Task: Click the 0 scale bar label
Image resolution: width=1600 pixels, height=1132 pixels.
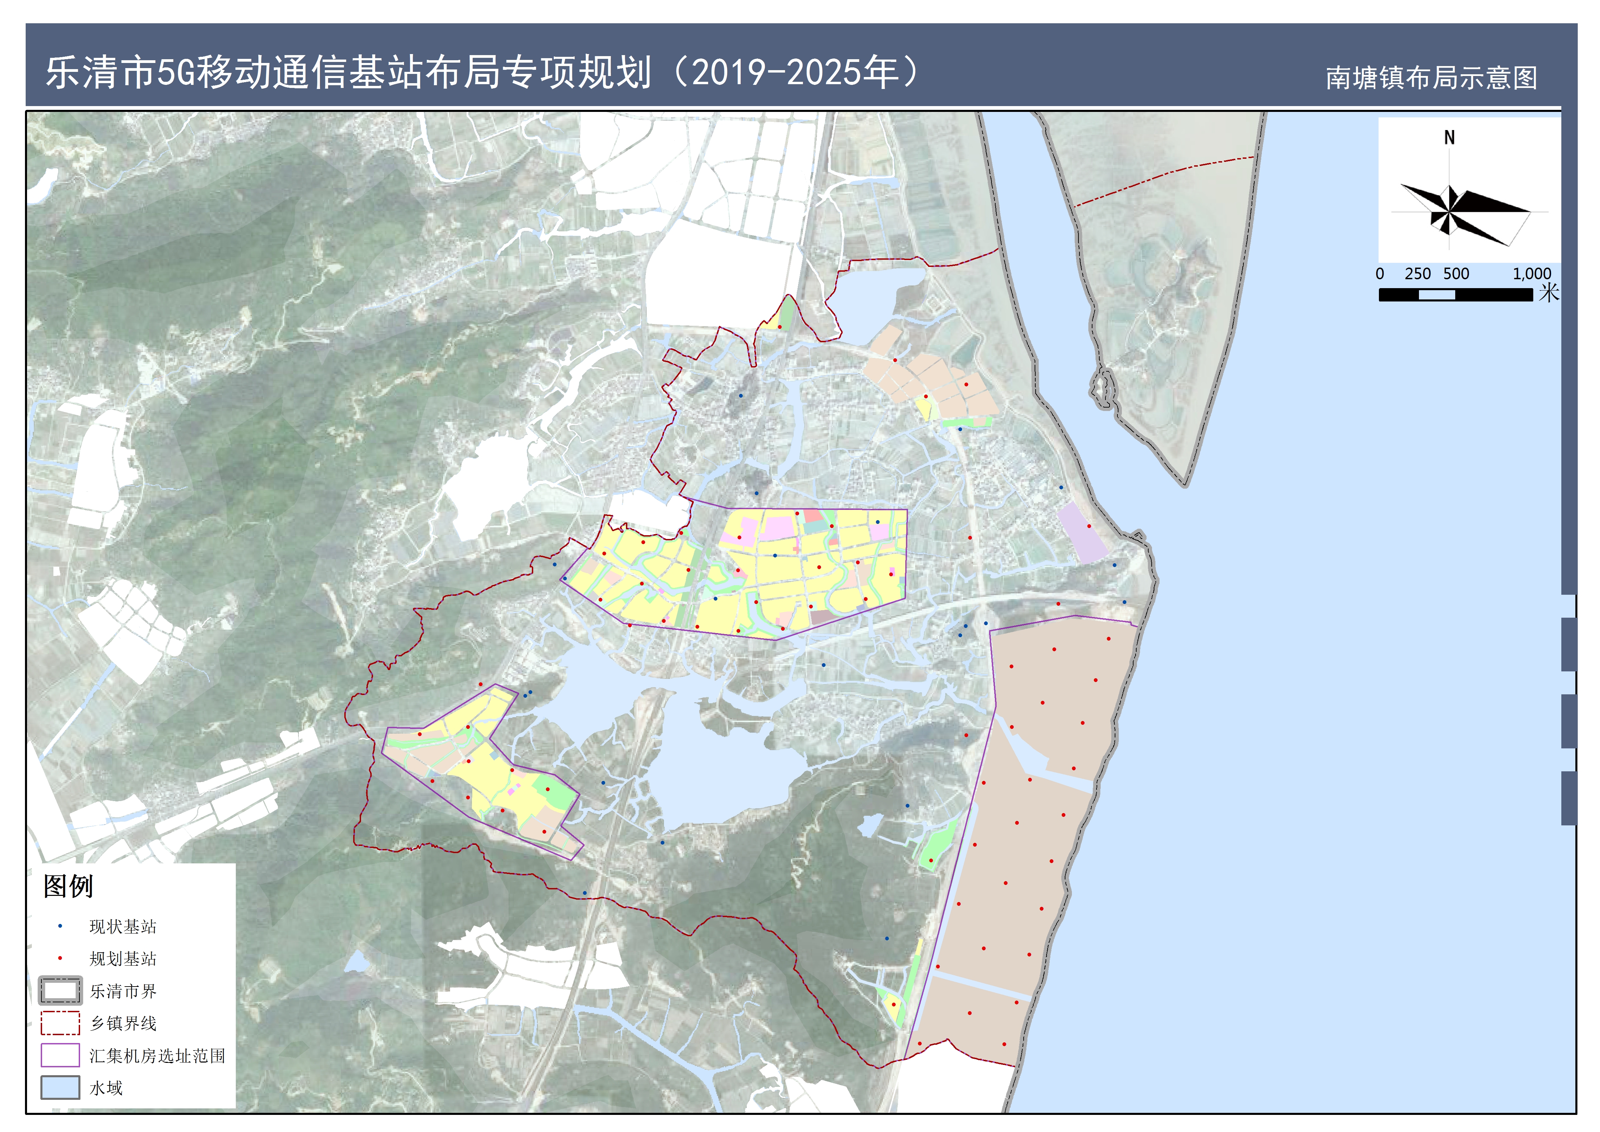Action: [1380, 274]
